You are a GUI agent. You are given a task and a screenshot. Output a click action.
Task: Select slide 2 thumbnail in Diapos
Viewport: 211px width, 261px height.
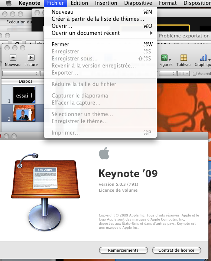point(24,113)
